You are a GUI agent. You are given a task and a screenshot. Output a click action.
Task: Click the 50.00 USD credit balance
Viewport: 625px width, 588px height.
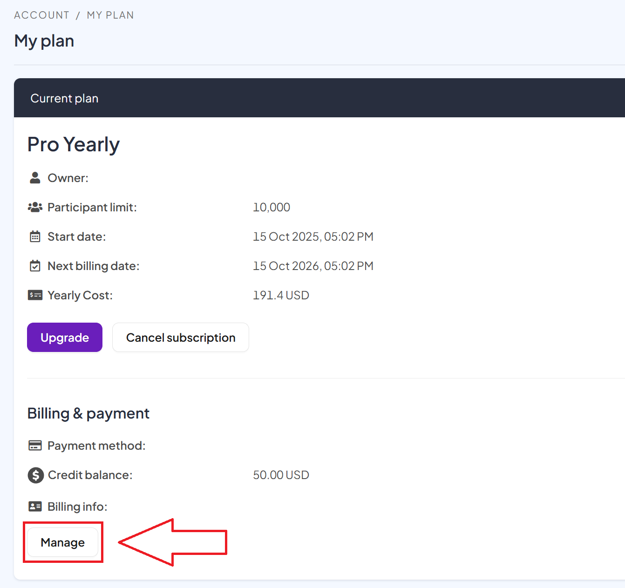click(x=281, y=475)
